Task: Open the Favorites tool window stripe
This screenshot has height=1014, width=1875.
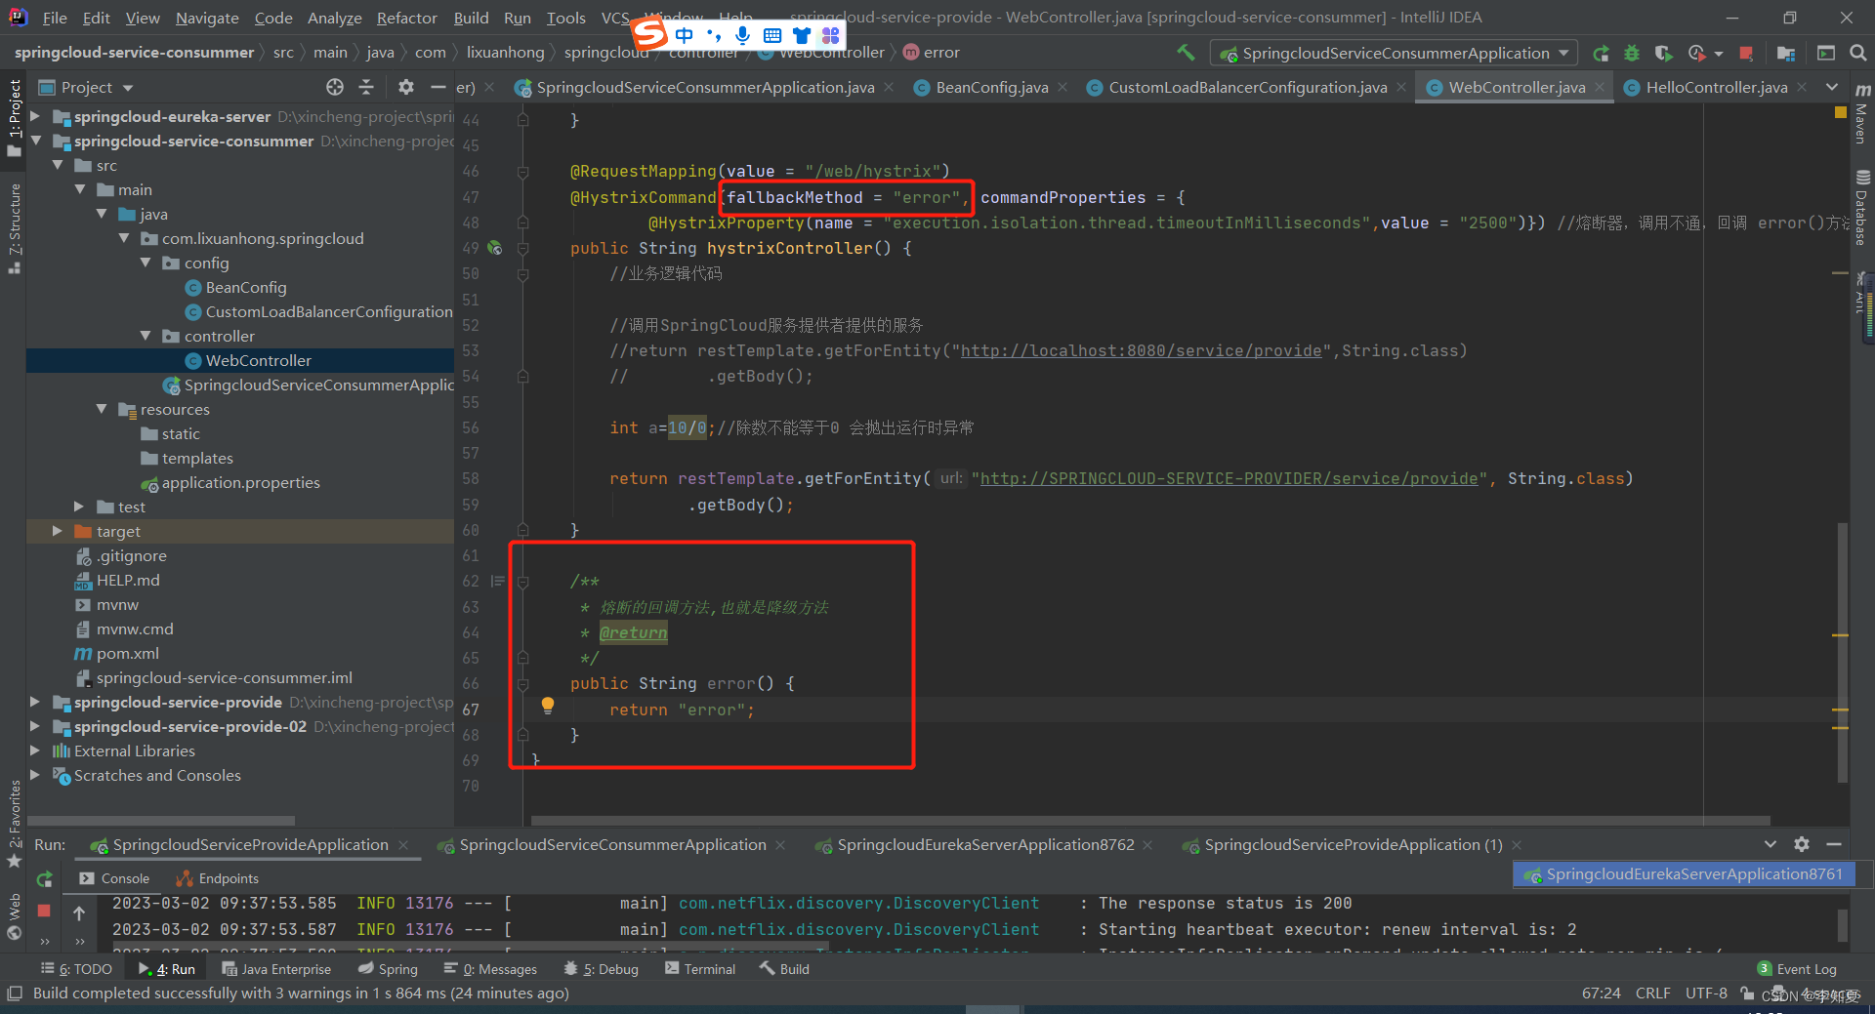Action: pyautogui.click(x=14, y=823)
